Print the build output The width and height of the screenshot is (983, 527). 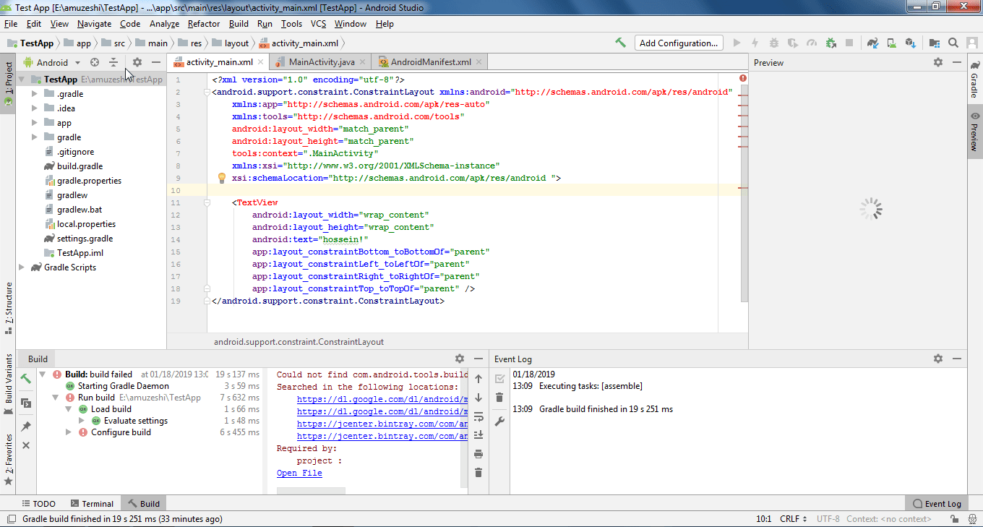pyautogui.click(x=478, y=453)
